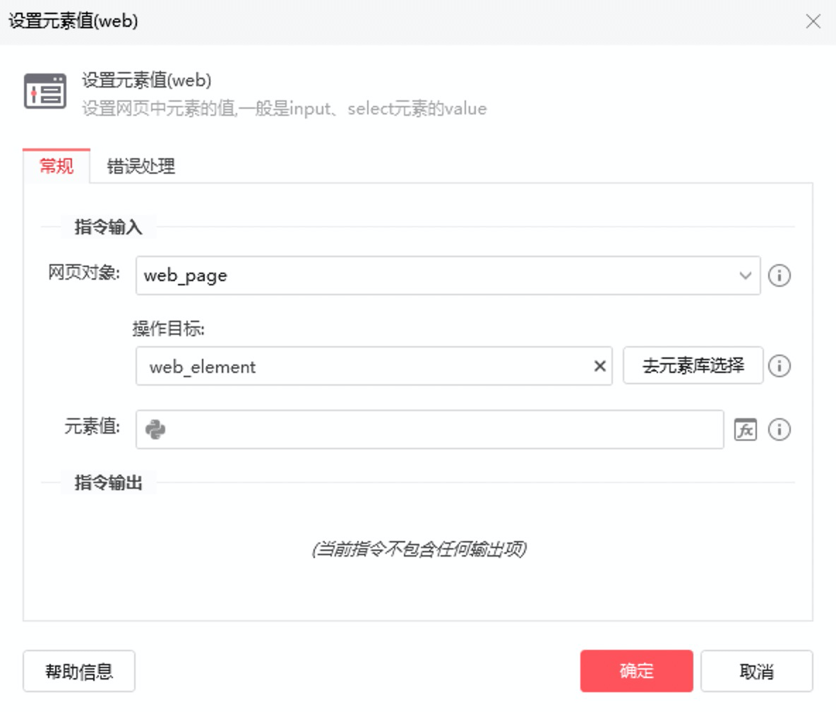The height and width of the screenshot is (712, 836).
Task: Clear the web_element target
Action: (x=599, y=366)
